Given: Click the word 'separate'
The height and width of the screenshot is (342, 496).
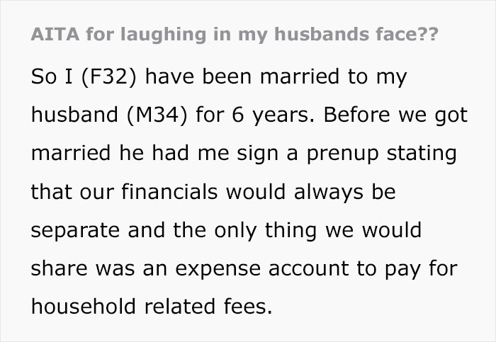Looking at the screenshot, I should pyautogui.click(x=78, y=232).
